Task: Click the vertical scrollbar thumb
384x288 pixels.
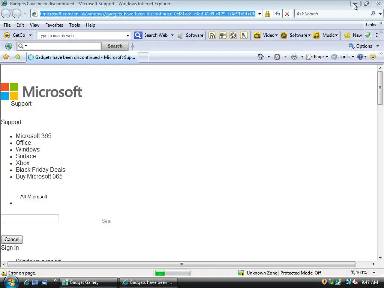Action: click(380, 88)
